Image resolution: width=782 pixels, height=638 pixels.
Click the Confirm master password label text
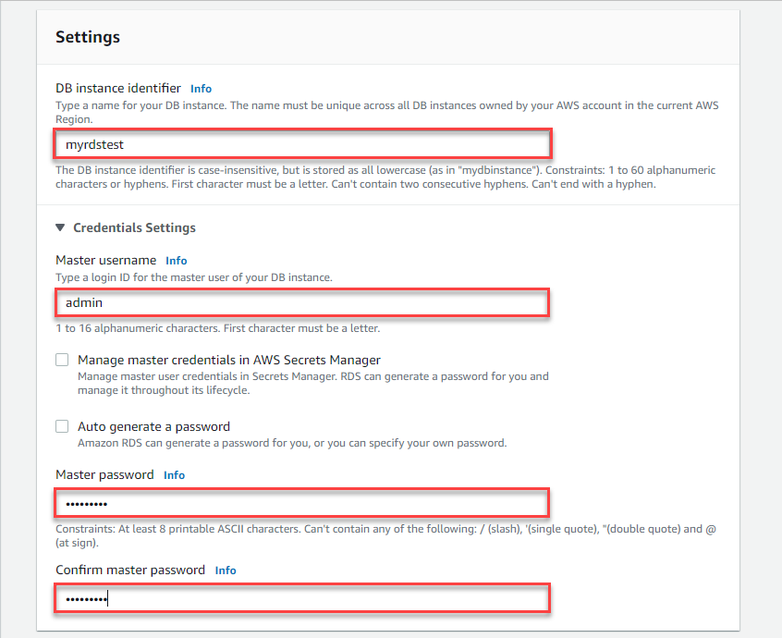click(130, 570)
